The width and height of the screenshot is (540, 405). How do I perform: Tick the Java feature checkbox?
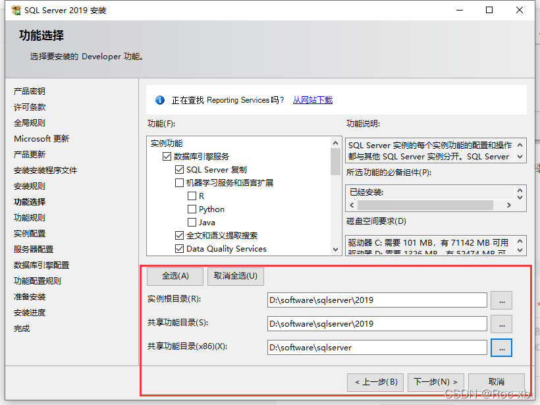click(192, 223)
